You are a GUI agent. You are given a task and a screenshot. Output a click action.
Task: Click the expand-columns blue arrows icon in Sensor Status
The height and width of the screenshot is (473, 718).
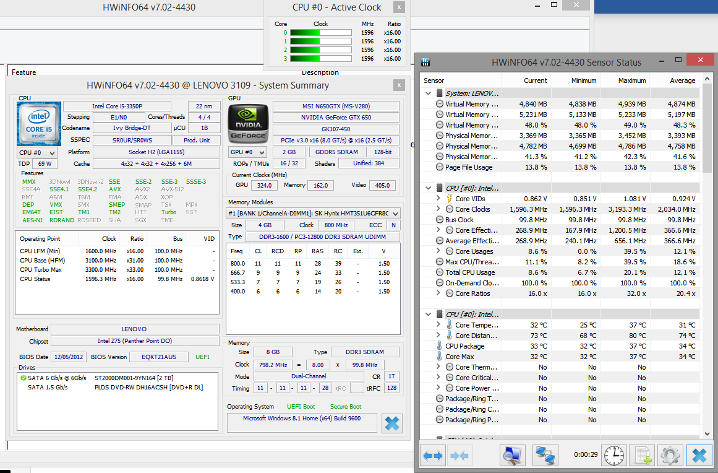coord(433,456)
